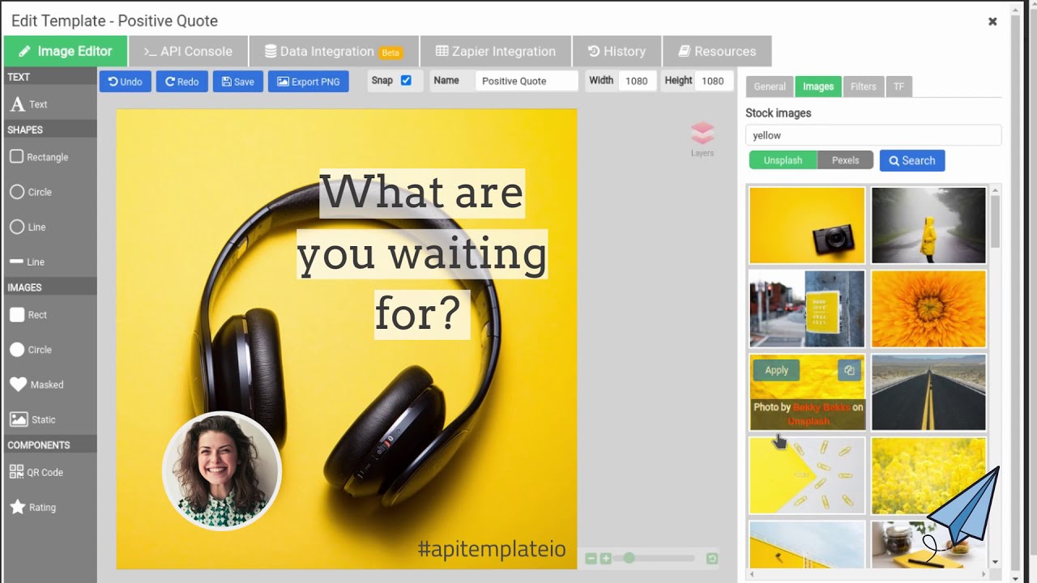Choose the yellow raincoat road photo
The height and width of the screenshot is (583, 1037).
coord(928,225)
